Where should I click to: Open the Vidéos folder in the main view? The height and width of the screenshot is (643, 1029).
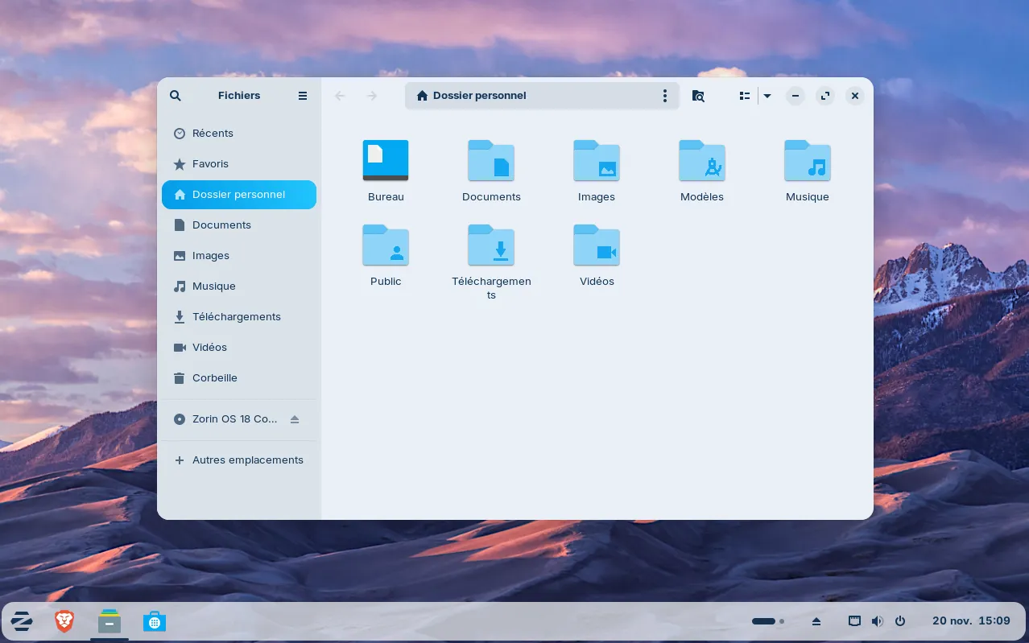tap(597, 245)
